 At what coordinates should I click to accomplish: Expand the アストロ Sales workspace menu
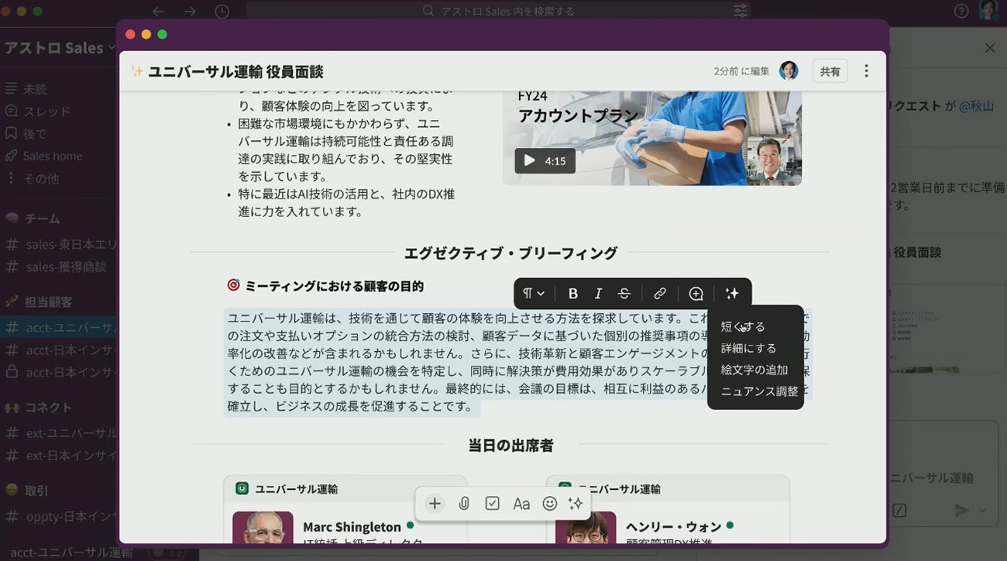(60, 48)
